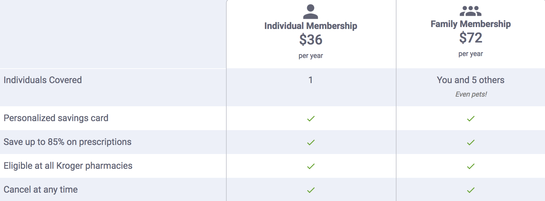545x201 pixels.
Task: Click Individual checkmark for Personalized savings card
Action: [x=311, y=119]
